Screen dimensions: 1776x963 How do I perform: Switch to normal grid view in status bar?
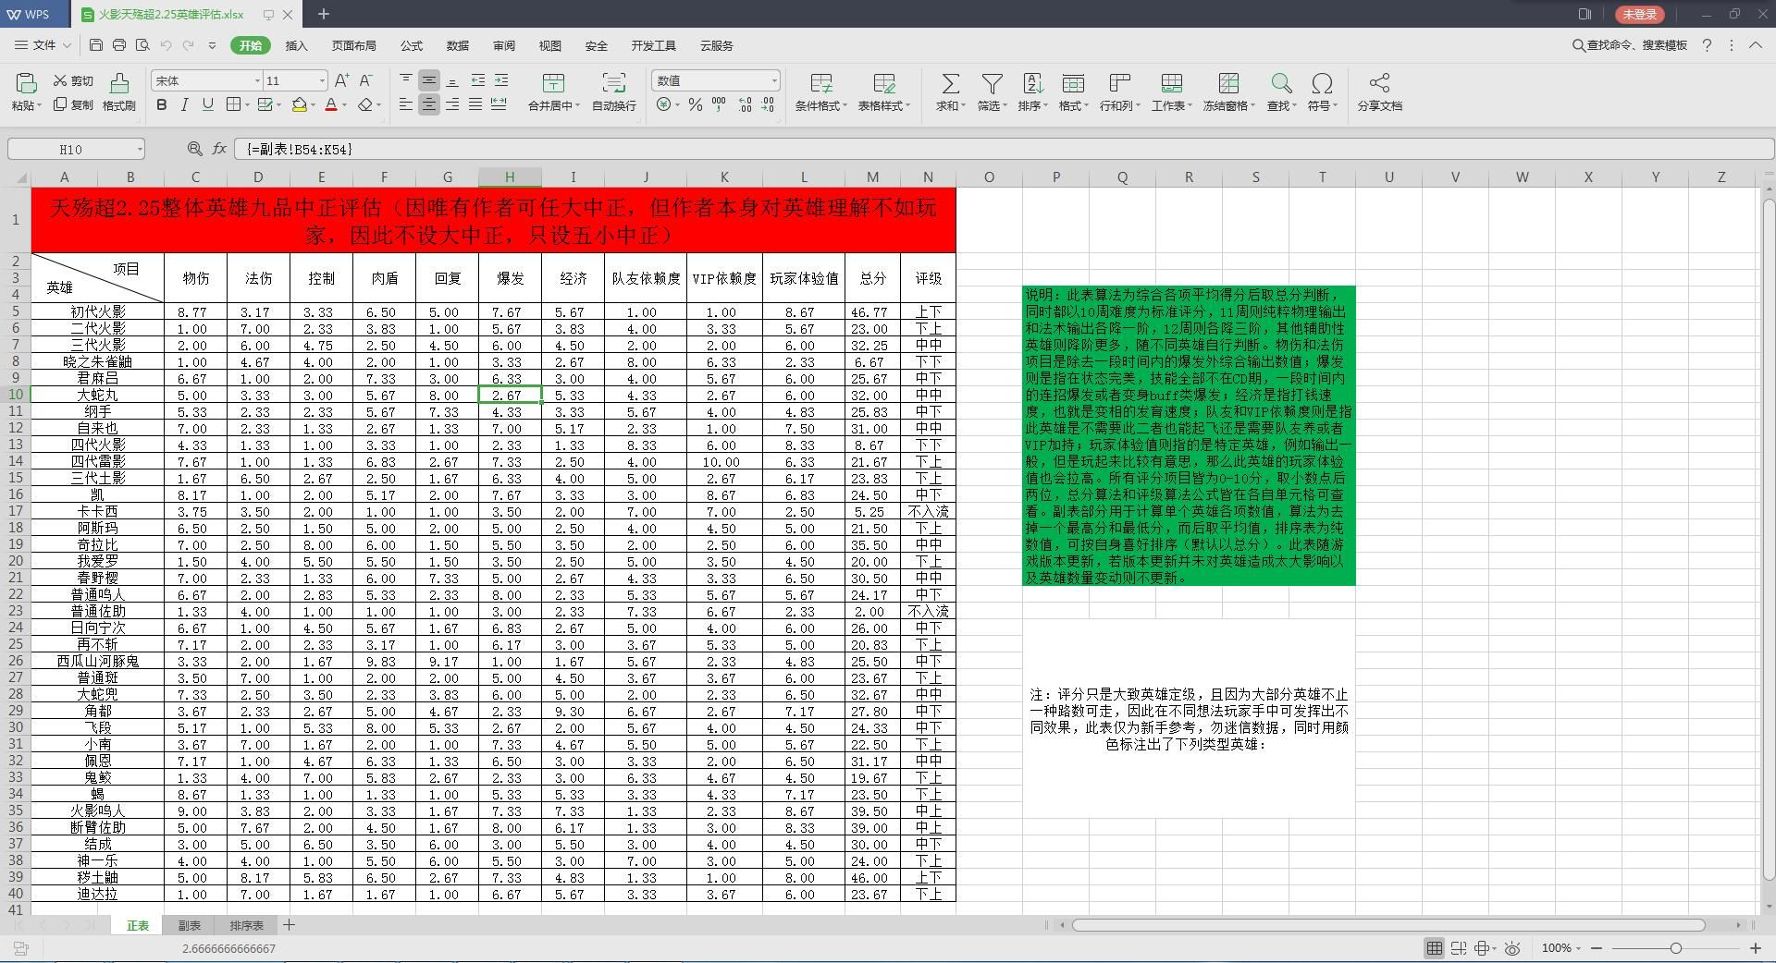click(x=1434, y=948)
